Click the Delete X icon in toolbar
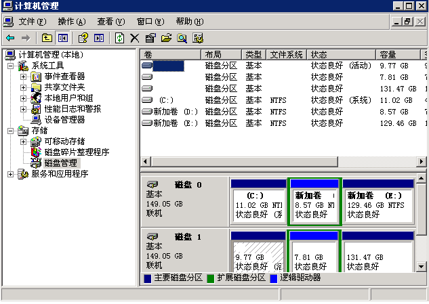The image size is (429, 304). [x=135, y=38]
